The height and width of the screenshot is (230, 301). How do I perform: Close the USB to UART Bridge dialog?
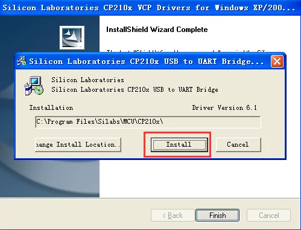277,62
